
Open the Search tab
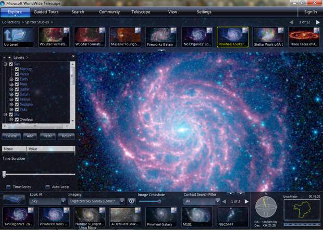(x=78, y=12)
